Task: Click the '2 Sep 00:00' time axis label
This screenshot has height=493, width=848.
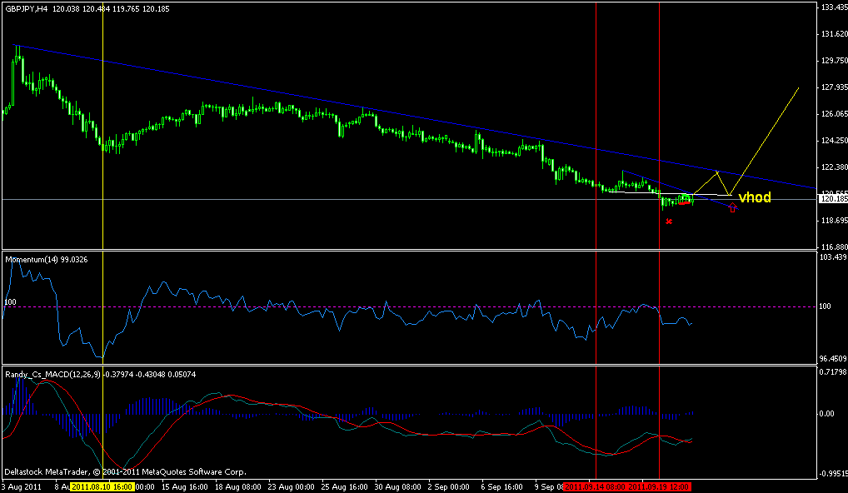Action: click(450, 487)
